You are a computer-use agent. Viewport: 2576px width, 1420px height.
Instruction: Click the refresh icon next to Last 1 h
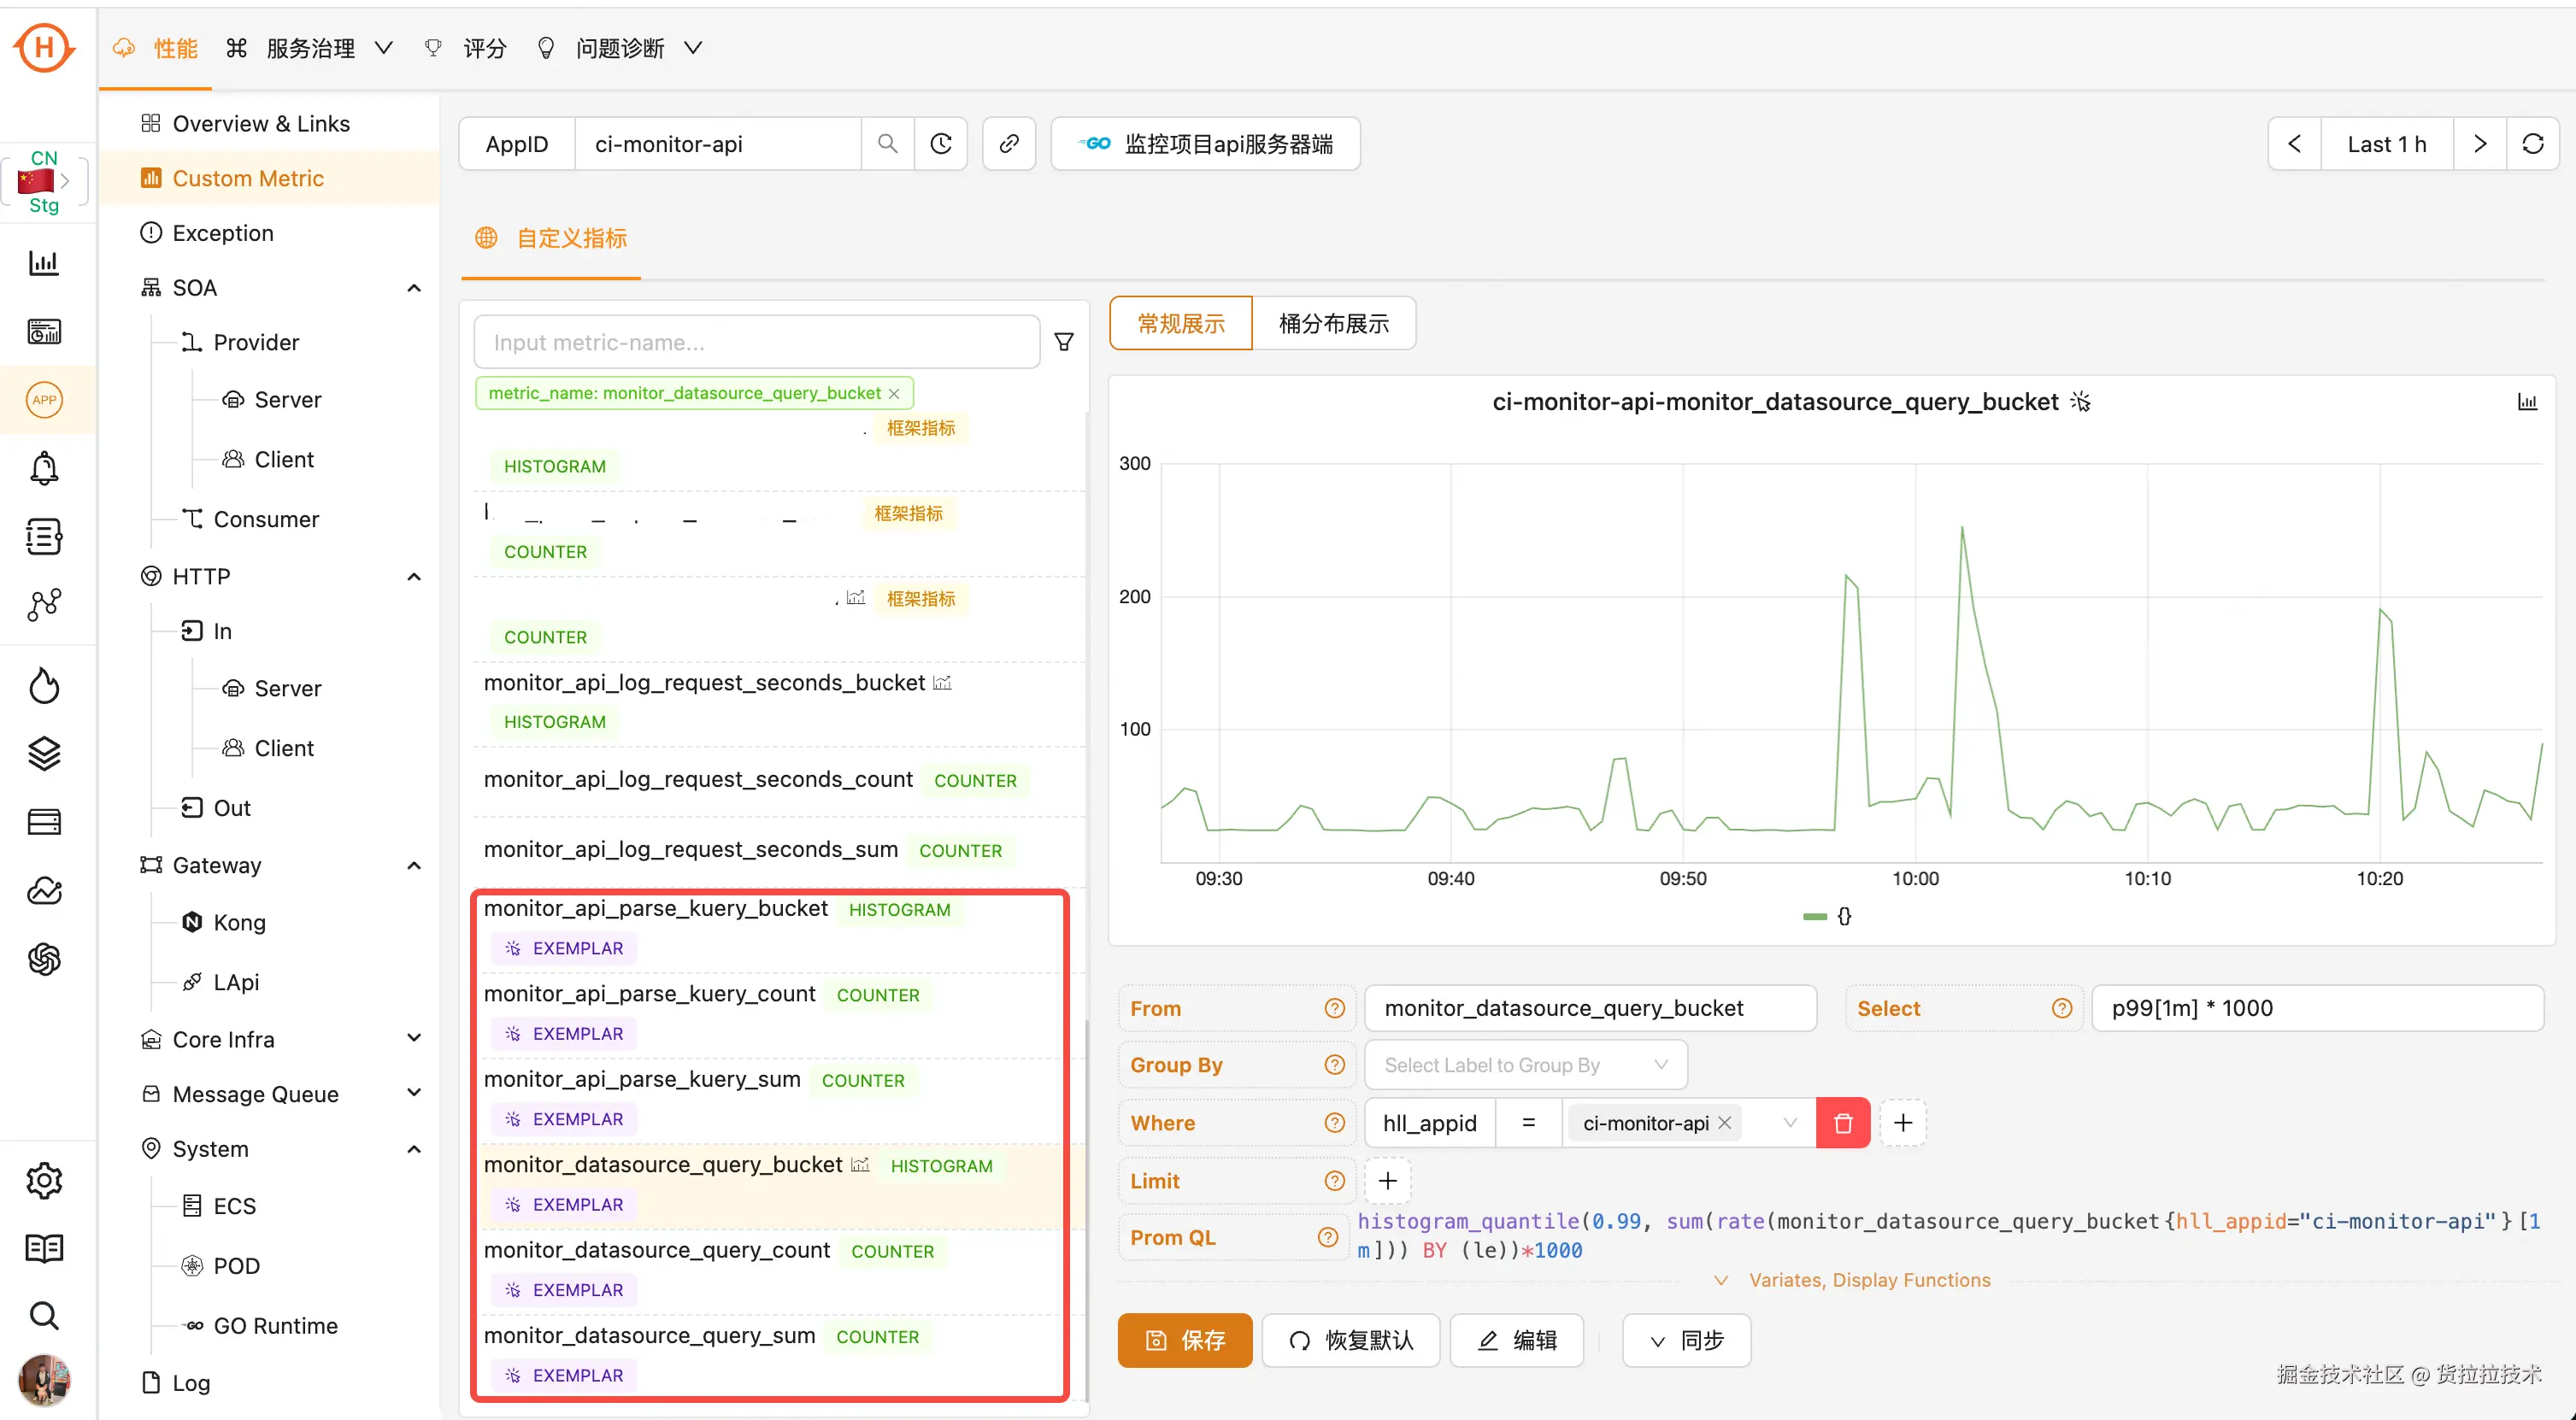[2532, 144]
